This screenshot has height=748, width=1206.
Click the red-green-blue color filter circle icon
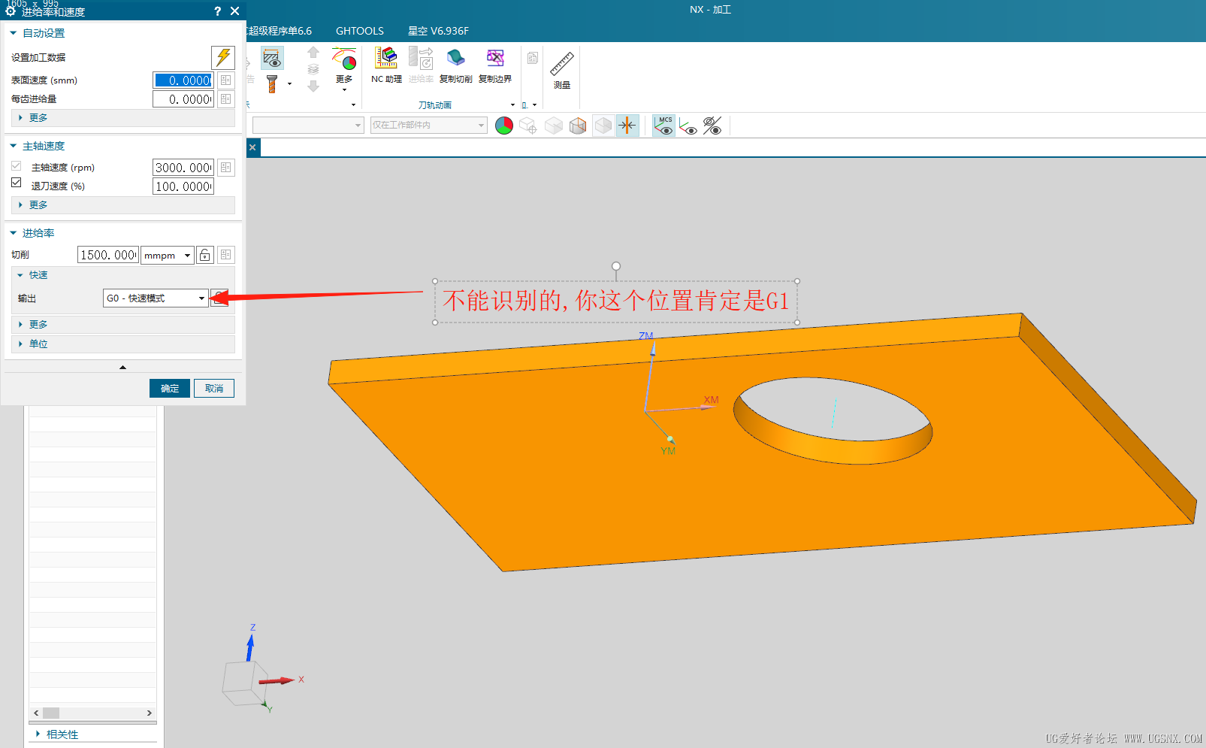[x=504, y=126]
